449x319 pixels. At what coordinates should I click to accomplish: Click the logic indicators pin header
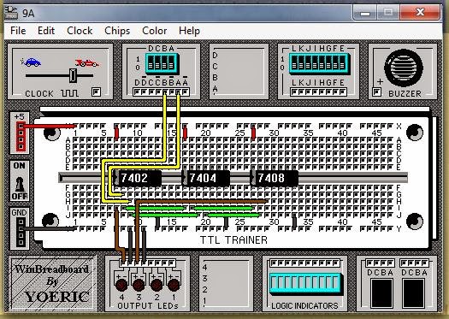(x=305, y=263)
